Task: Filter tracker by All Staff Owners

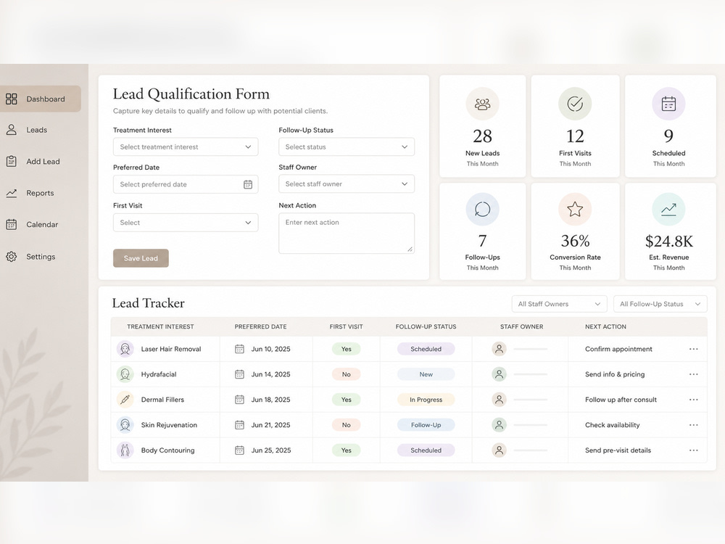Action: click(x=559, y=304)
